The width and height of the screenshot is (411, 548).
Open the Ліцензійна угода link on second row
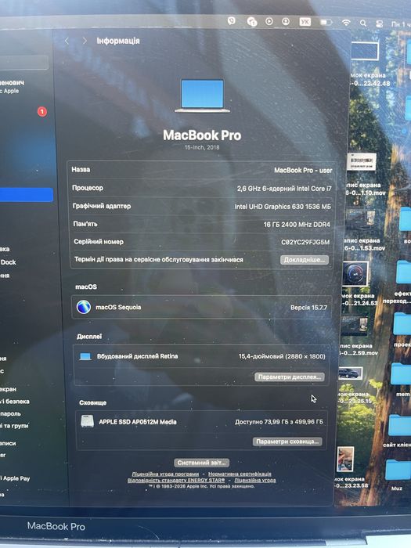[x=254, y=480]
